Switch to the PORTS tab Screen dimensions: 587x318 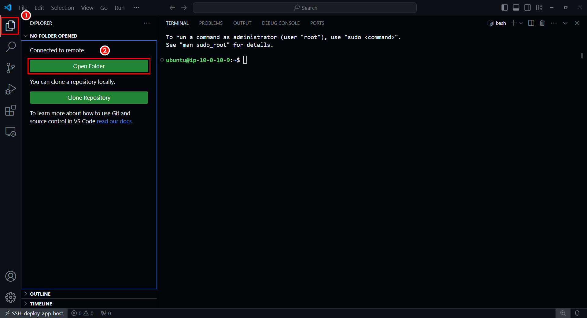pos(317,23)
